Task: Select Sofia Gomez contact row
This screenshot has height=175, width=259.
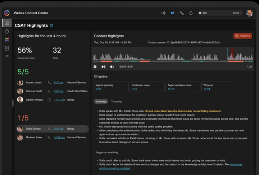Action: (x=53, y=129)
